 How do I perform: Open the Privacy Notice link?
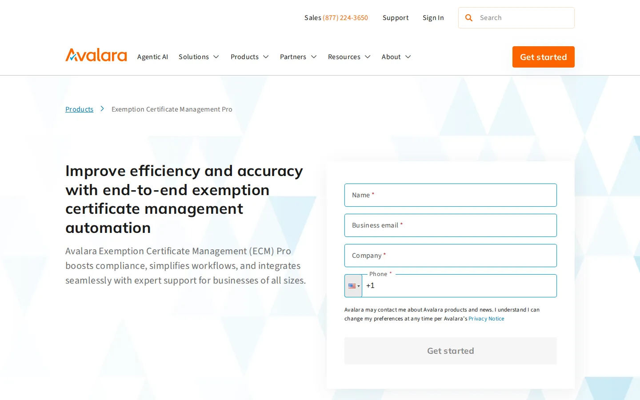[486, 319]
